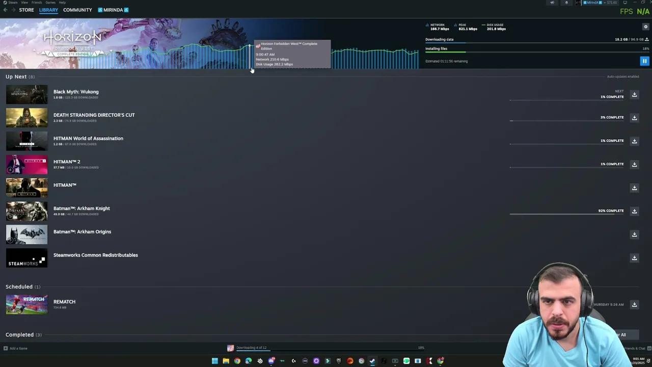Image resolution: width=652 pixels, height=367 pixels.
Task: Launch Chrome from the taskbar
Action: click(x=237, y=361)
